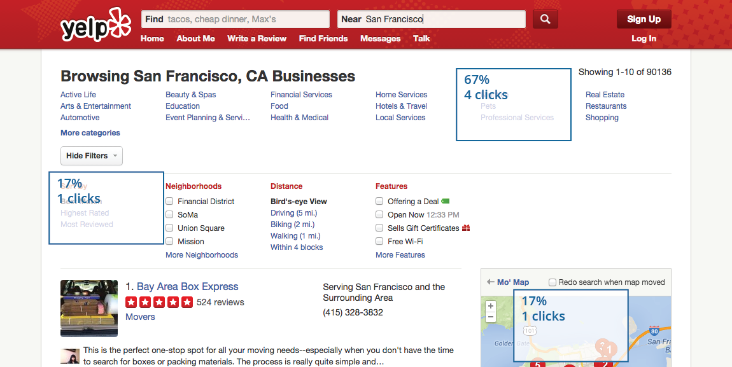Sort results by Most Reviewed
Viewport: 732px width, 367px height.
click(87, 225)
